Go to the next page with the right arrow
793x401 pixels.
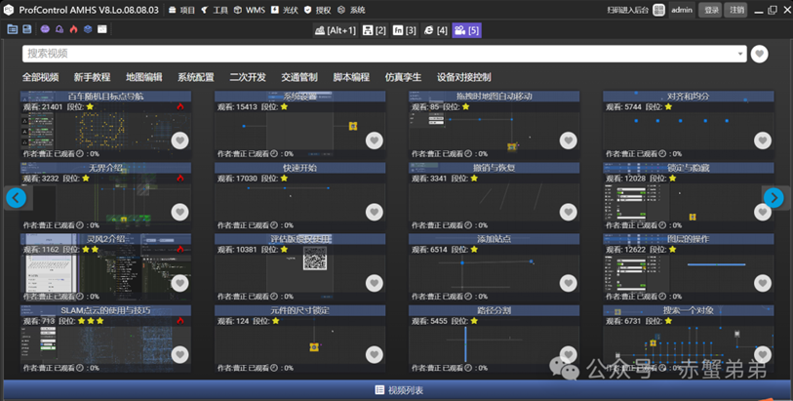pyautogui.click(x=773, y=198)
